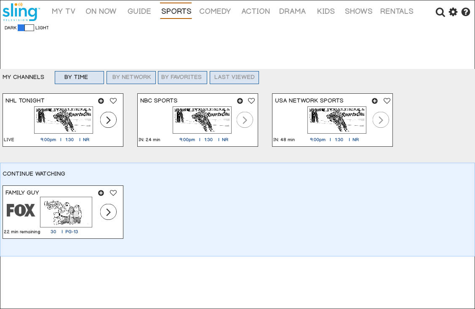Click the Family Guy thumbnail image

66,212
